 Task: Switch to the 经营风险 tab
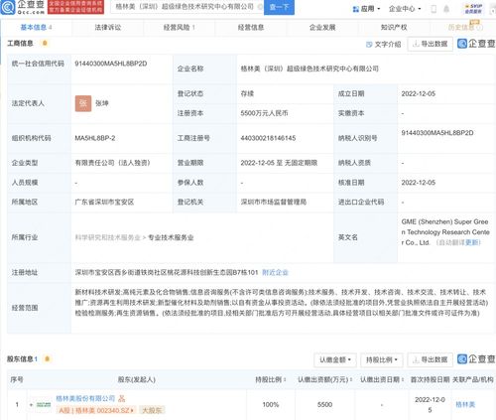coord(179,28)
